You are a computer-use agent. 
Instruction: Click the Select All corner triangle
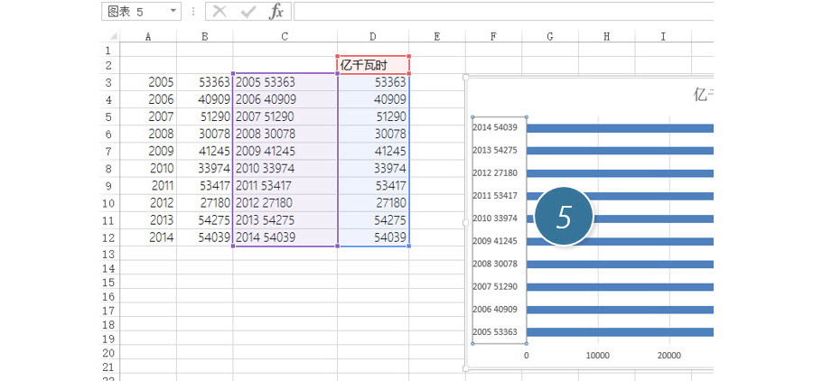pyautogui.click(x=114, y=36)
